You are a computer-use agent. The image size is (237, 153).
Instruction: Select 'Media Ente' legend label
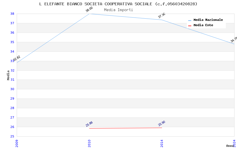click(203, 25)
